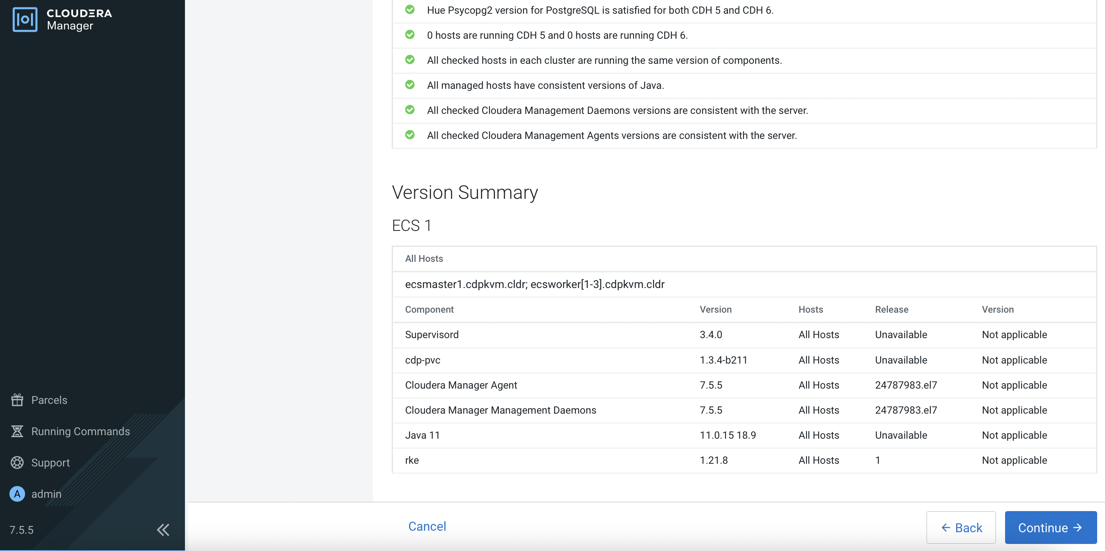
Task: Open Running Commands menu item
Action: [80, 431]
